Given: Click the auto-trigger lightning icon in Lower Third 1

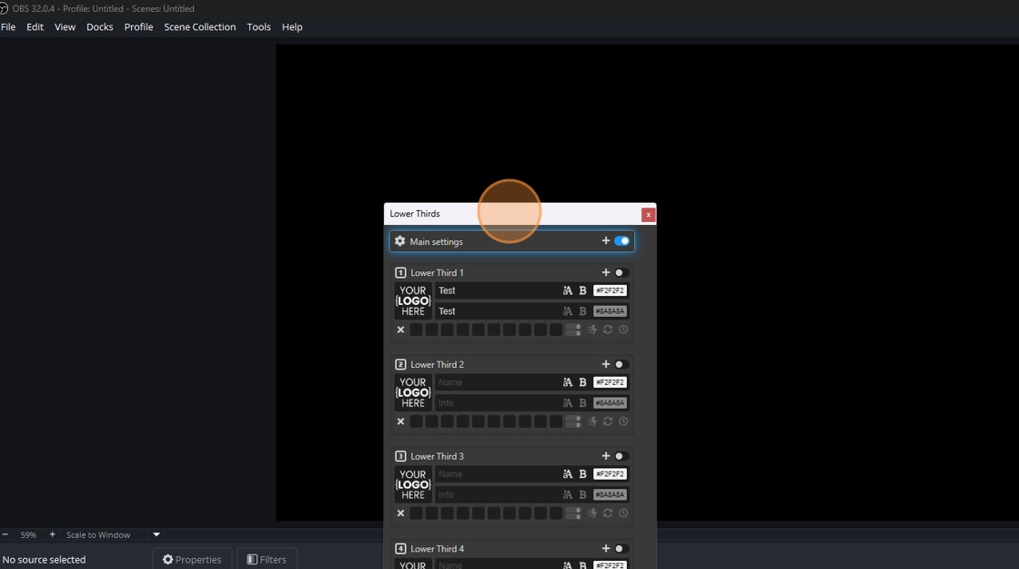Looking at the screenshot, I should (x=592, y=330).
